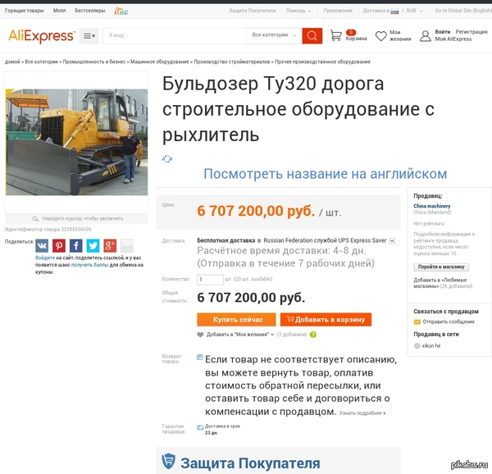Expand the Все категории search dropdown
The width and height of the screenshot is (492, 474).
(x=274, y=35)
